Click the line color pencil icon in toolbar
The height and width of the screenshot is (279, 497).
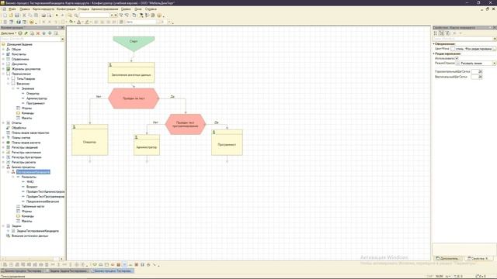point(86,22)
